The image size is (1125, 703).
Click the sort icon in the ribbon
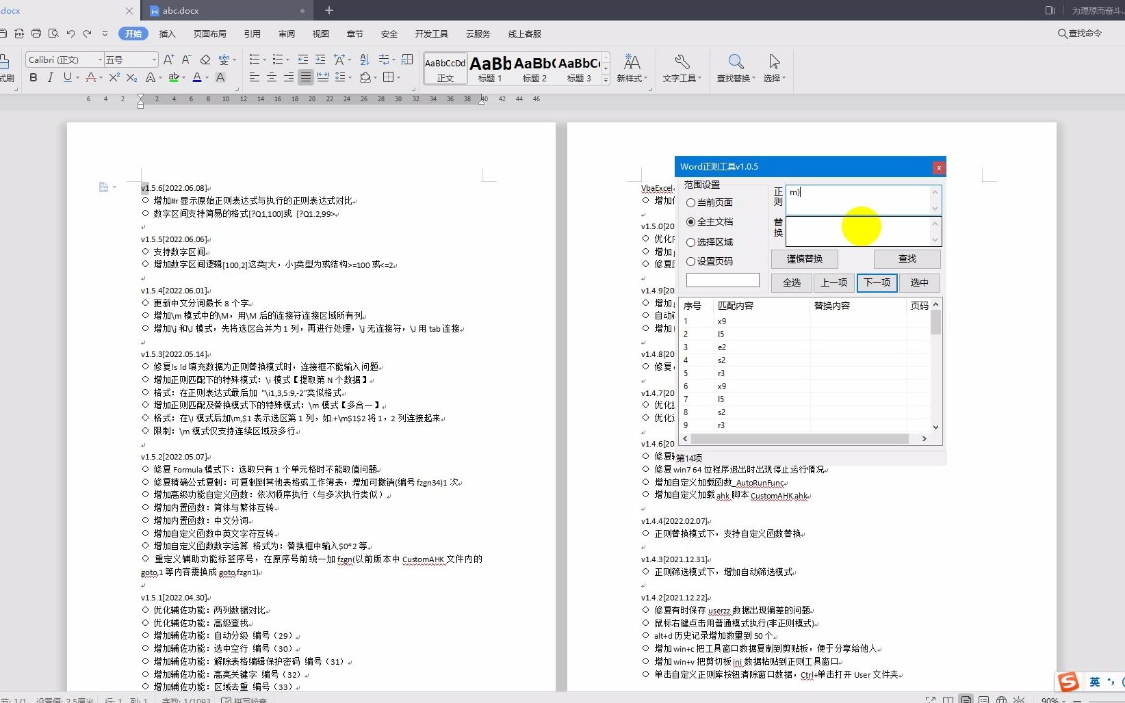click(363, 59)
